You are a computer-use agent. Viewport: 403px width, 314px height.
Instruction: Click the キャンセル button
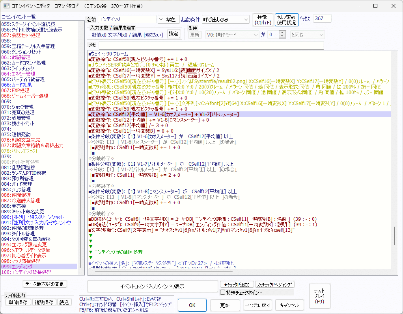click(x=289, y=305)
